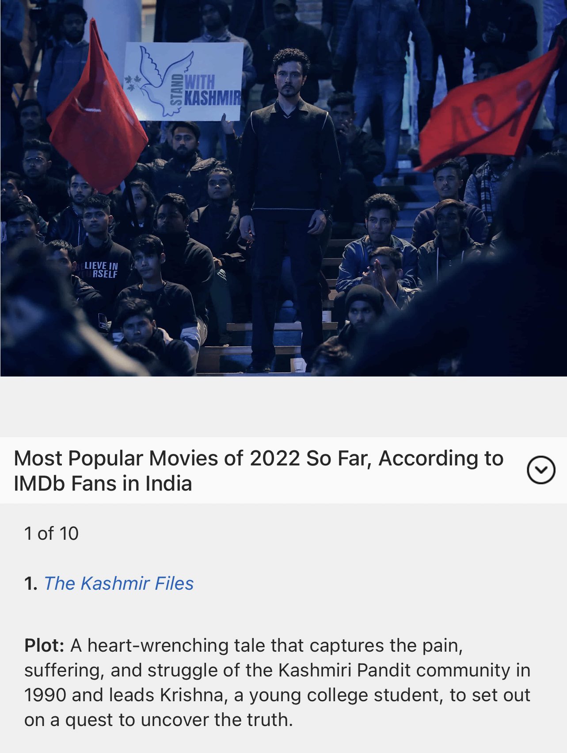Click the Most Popular Movies of 2022 heading
Image resolution: width=567 pixels, height=753 pixels.
point(259,470)
